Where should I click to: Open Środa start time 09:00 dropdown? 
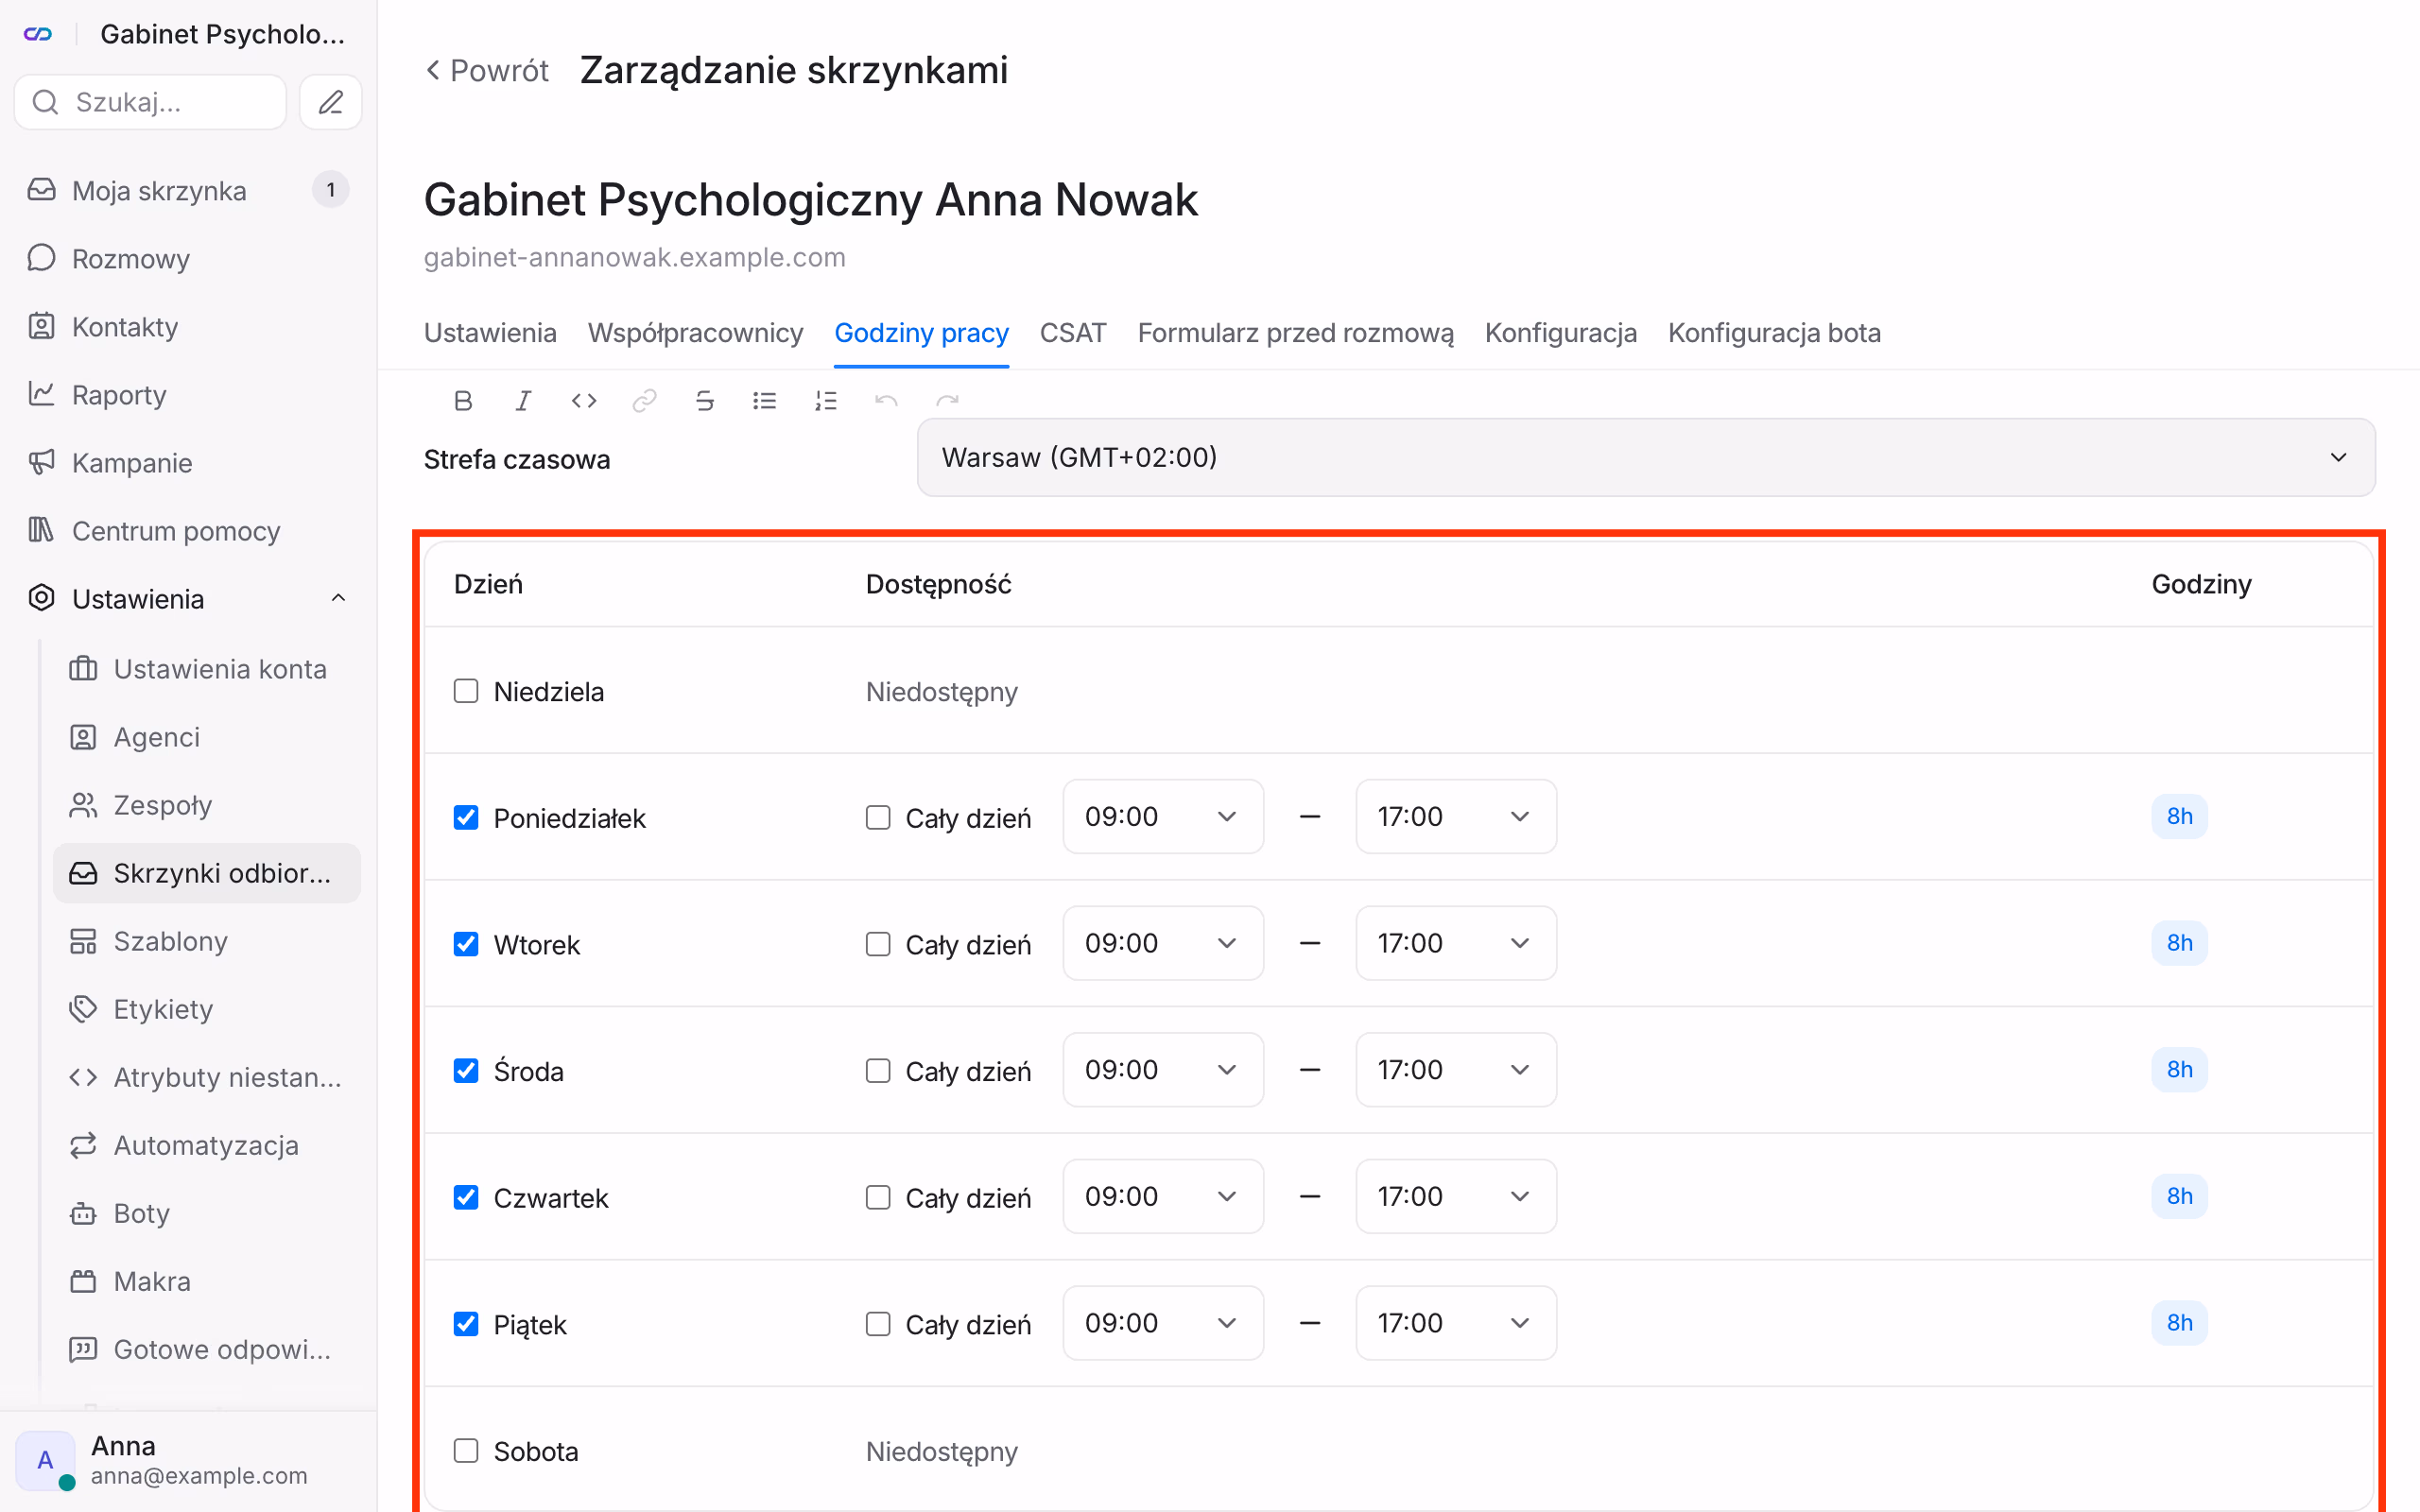tap(1163, 1070)
